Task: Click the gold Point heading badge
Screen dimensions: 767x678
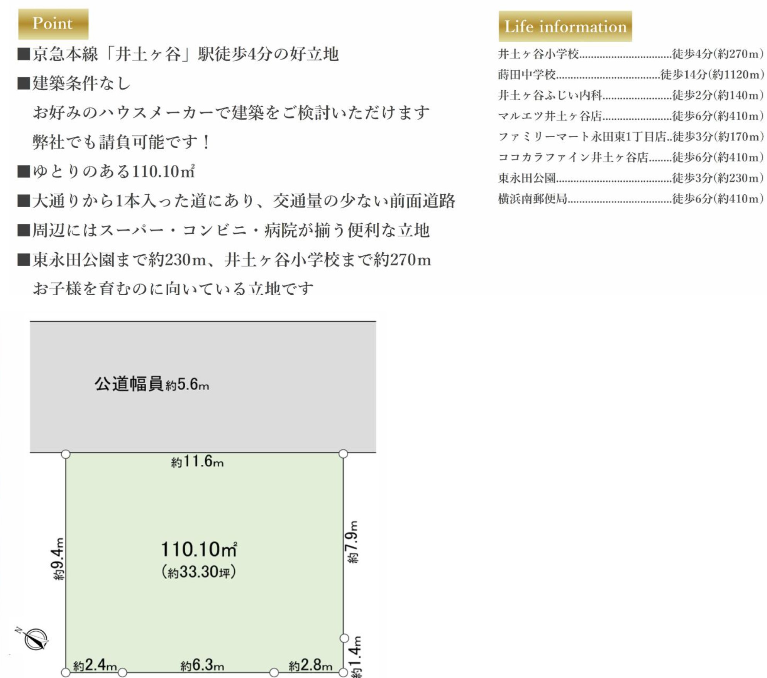Action: pos(53,24)
